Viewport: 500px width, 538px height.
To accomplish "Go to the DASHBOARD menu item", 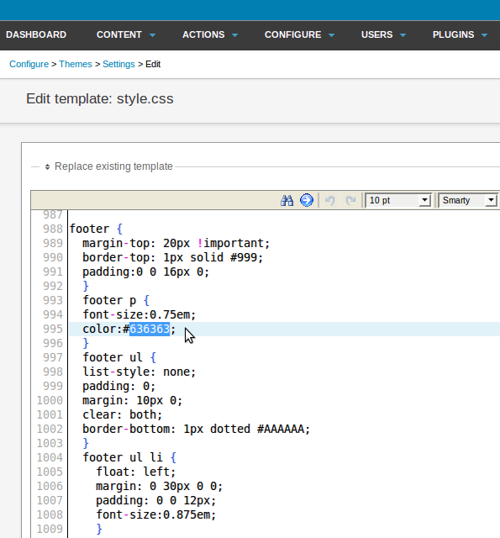I will point(36,34).
